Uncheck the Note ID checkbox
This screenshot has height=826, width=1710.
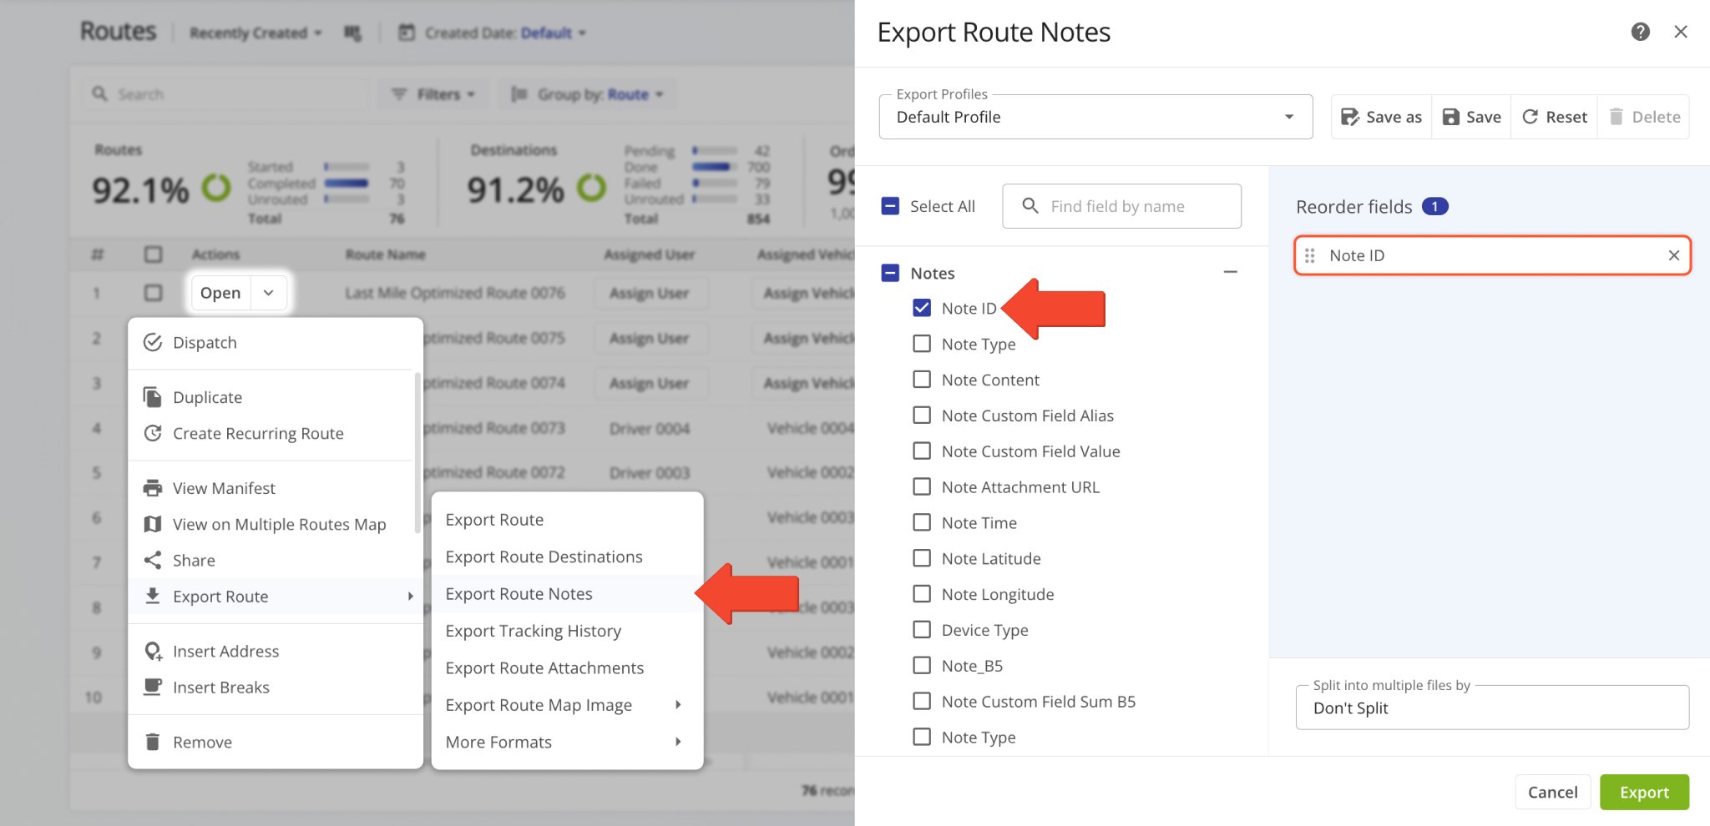coord(922,308)
